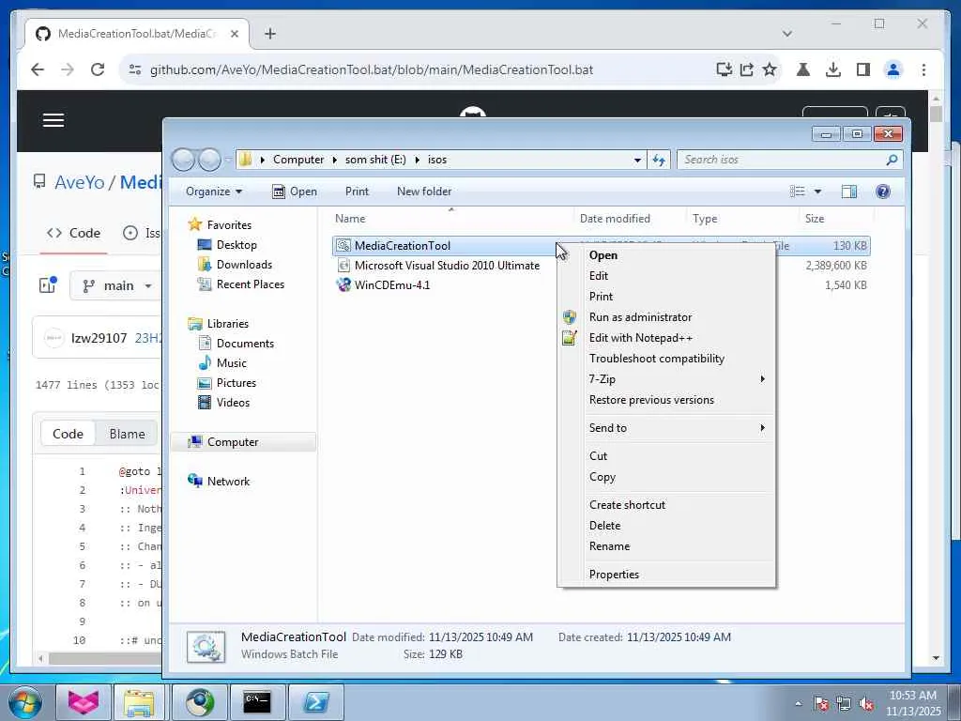Select Rename in the context menu
This screenshot has height=721, width=961.
click(x=609, y=546)
